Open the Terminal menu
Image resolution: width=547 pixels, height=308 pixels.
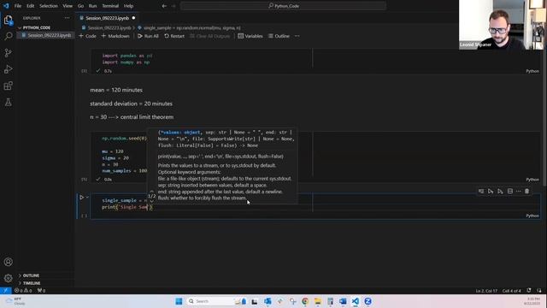click(x=110, y=6)
